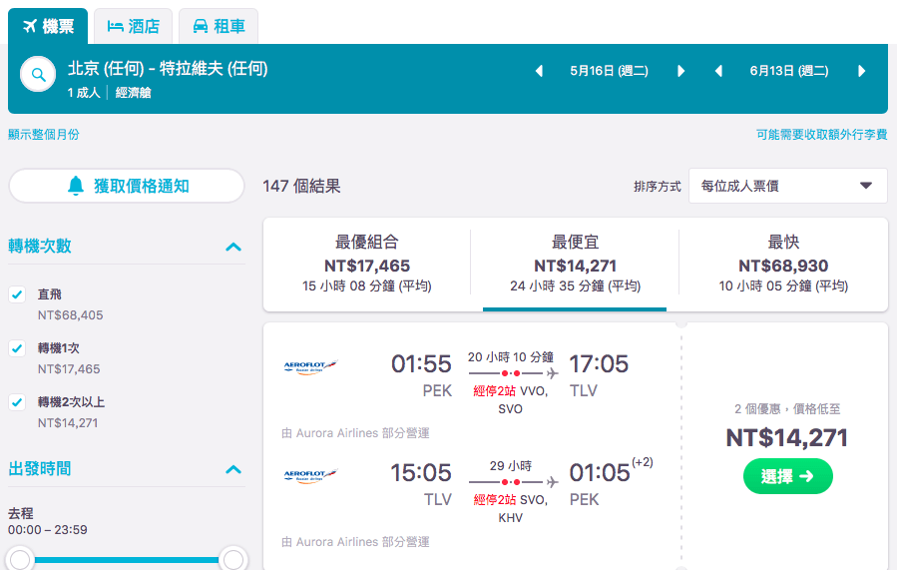This screenshot has height=570, width=897.
Task: Click the bell price alert icon
Action: (76, 186)
